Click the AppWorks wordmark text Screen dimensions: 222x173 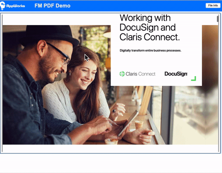point(16,6)
